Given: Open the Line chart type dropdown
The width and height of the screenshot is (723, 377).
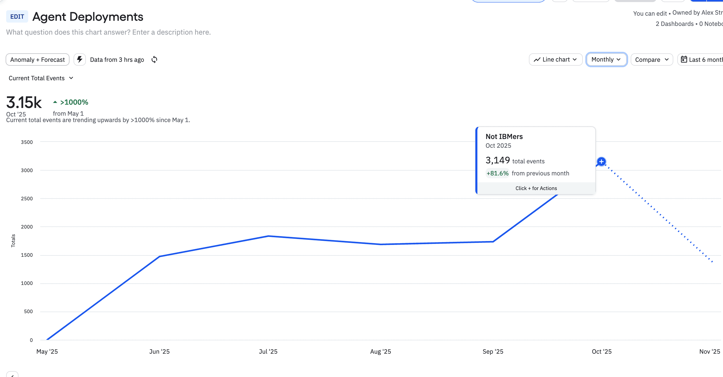Looking at the screenshot, I should point(555,59).
